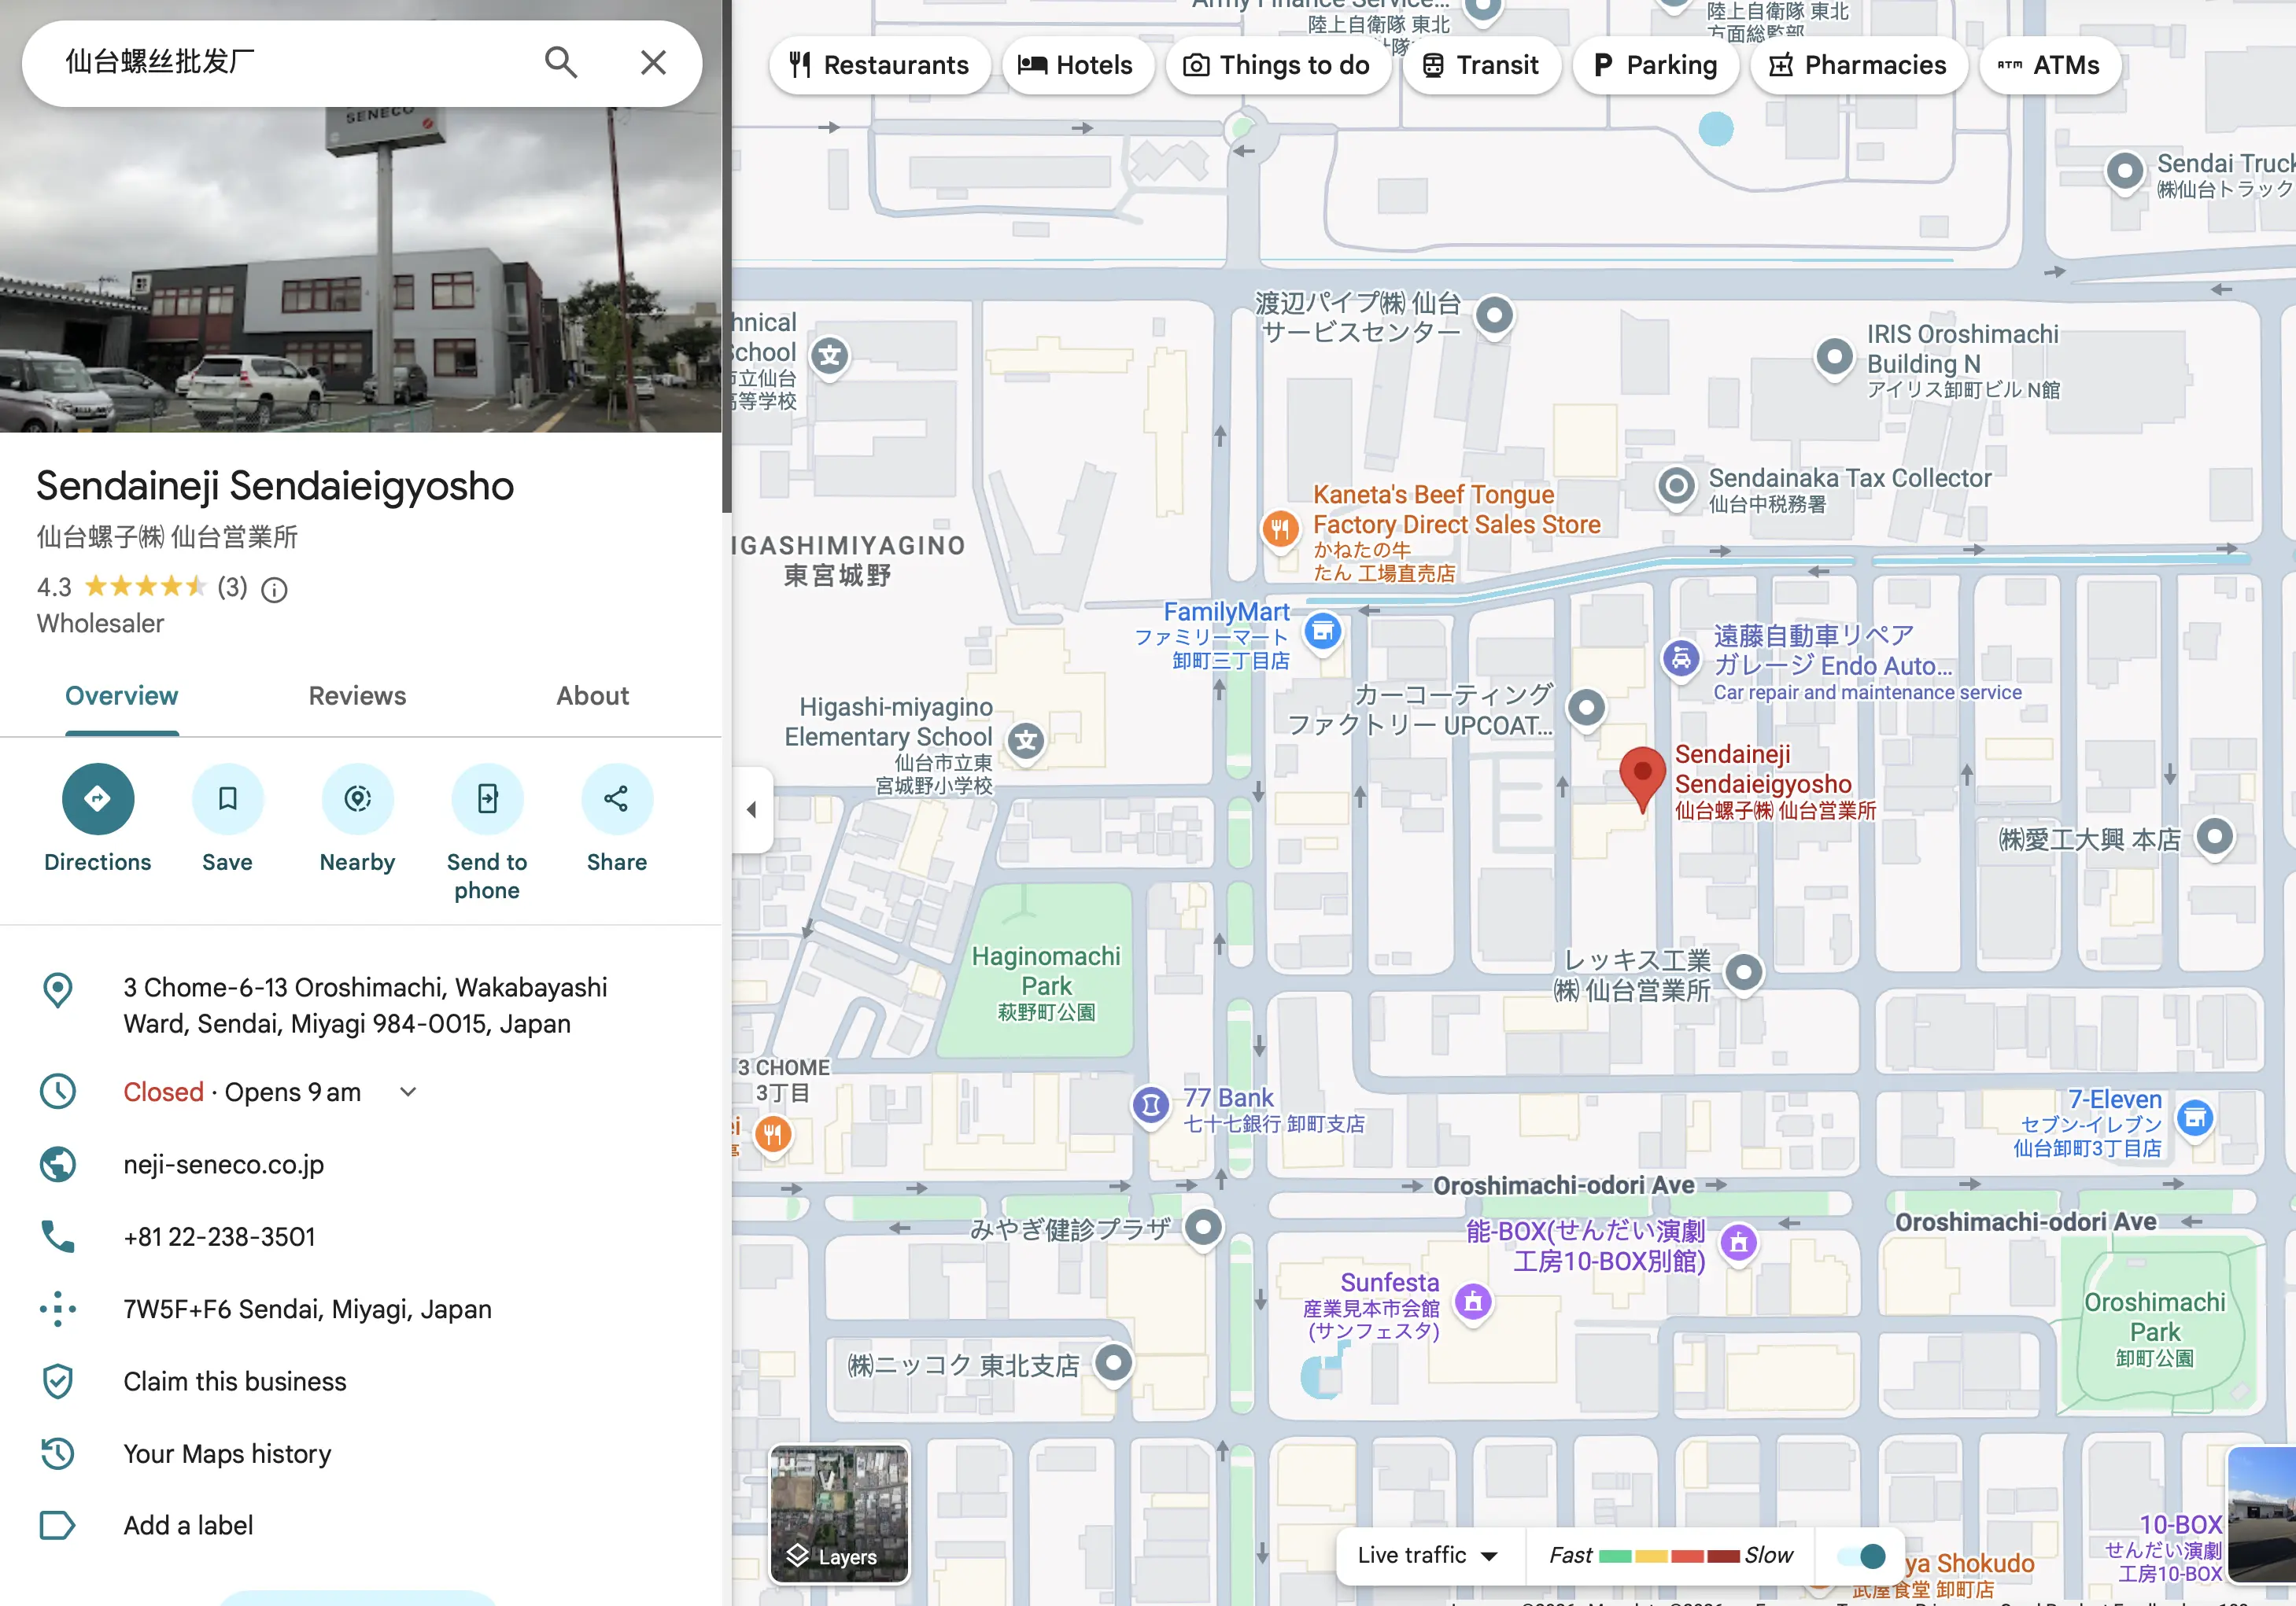Save this place with bookmark icon
The width and height of the screenshot is (2296, 1606).
[228, 798]
